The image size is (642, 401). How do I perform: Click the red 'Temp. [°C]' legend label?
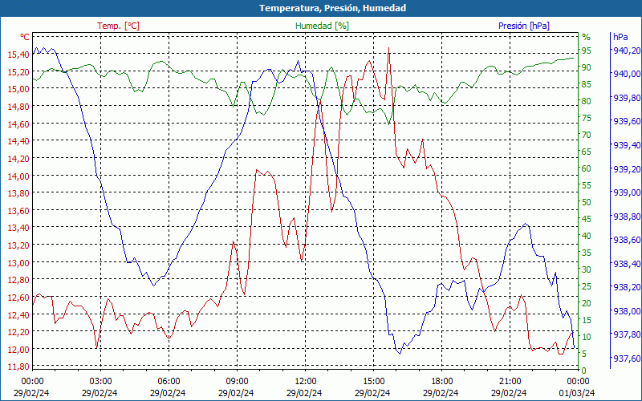pyautogui.click(x=118, y=26)
